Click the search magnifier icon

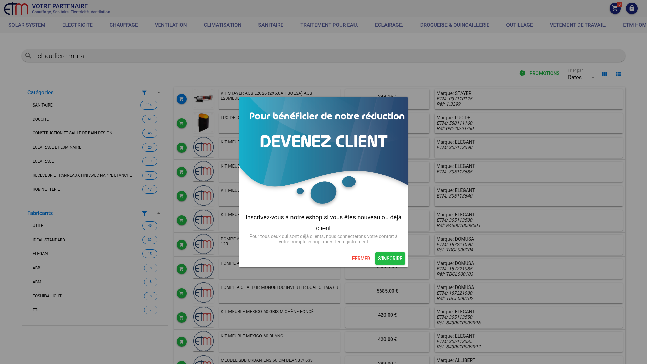28,56
